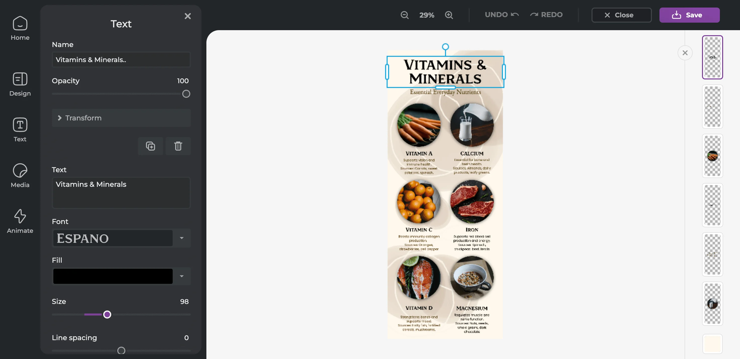The width and height of the screenshot is (740, 359).
Task: Close the Text properties panel
Action: [x=188, y=16]
